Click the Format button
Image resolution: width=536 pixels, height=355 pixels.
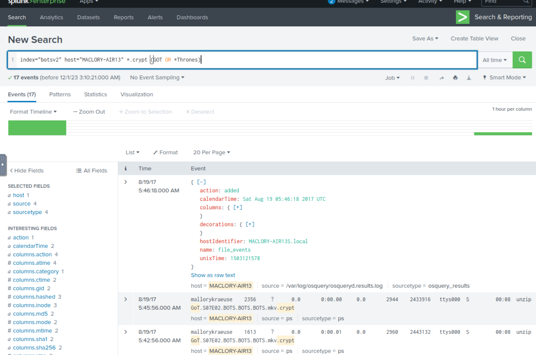pos(165,152)
